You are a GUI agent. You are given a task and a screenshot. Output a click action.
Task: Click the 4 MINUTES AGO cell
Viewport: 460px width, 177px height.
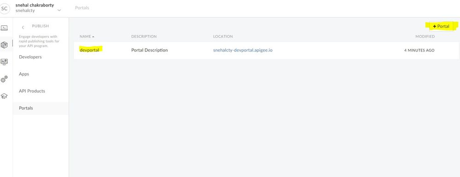(419, 51)
